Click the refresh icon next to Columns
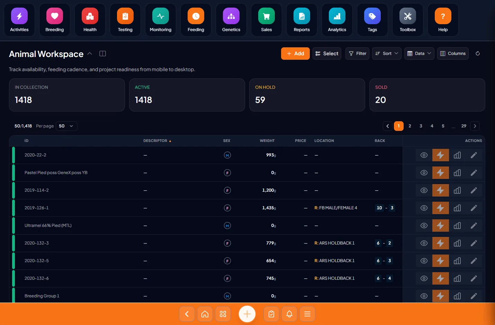495x325 pixels. (478, 54)
